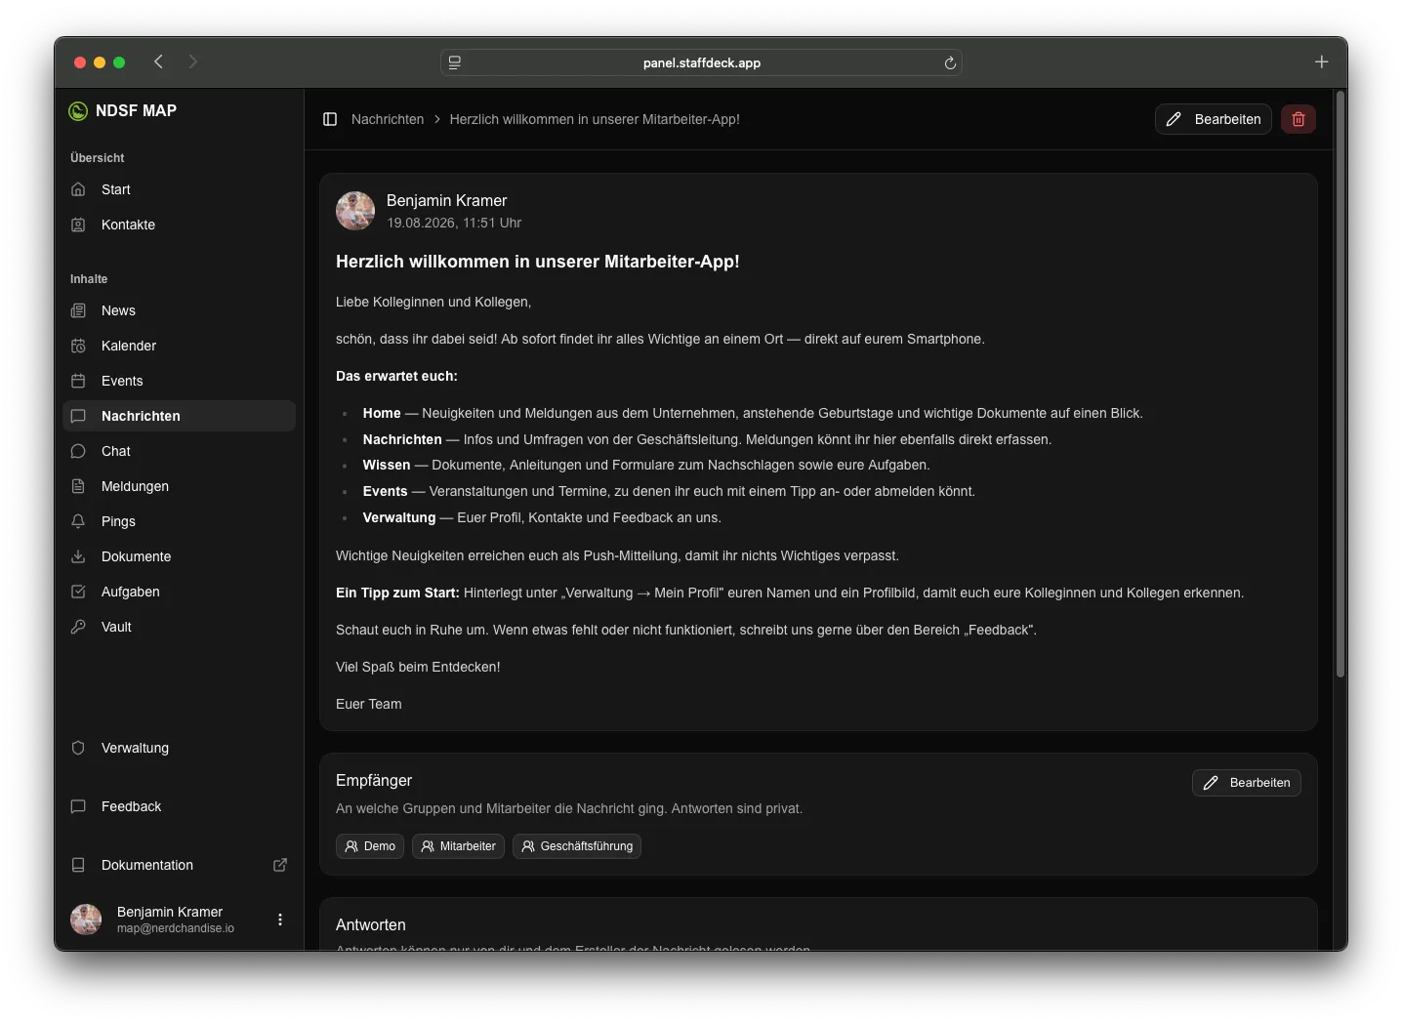Go to News section
1402x1023 pixels.
[x=180, y=310]
